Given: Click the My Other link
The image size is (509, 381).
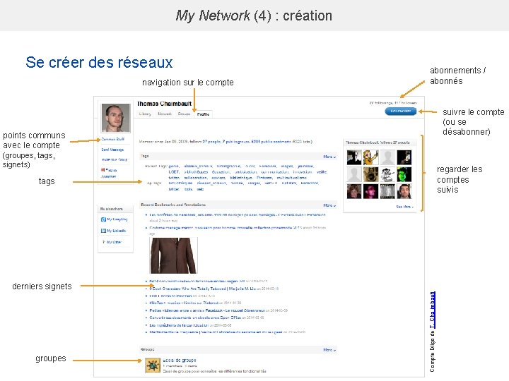Looking at the screenshot, I should click(114, 242).
